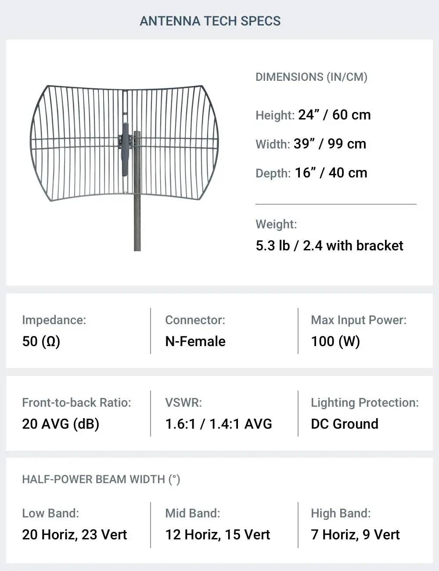This screenshot has width=439, height=571.
Task: Select the 50 (Ω) impedance value
Action: 41,341
